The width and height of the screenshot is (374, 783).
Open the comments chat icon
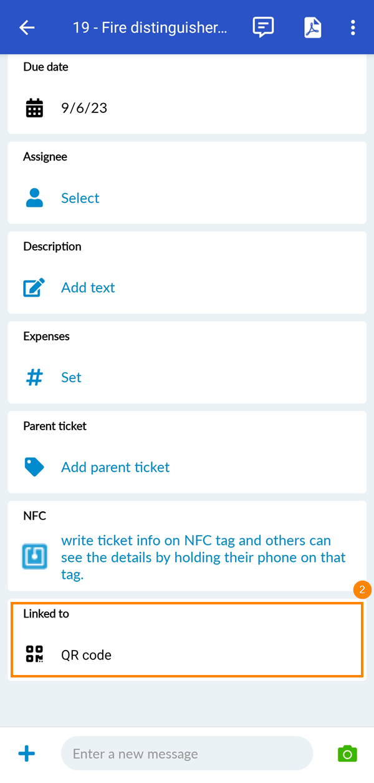coord(263,27)
